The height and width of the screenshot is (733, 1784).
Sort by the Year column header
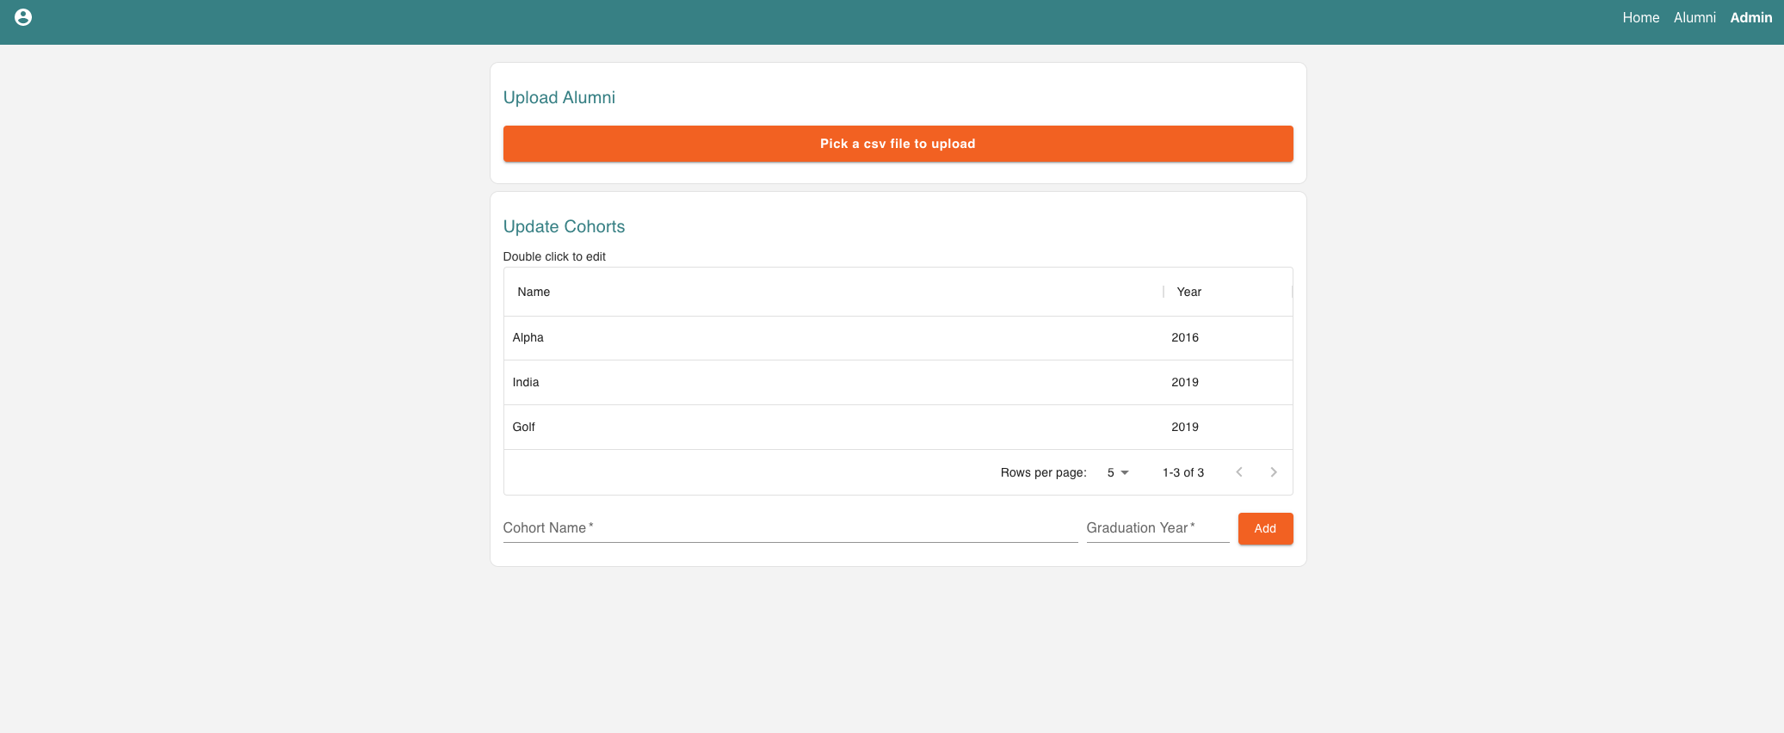point(1227,292)
